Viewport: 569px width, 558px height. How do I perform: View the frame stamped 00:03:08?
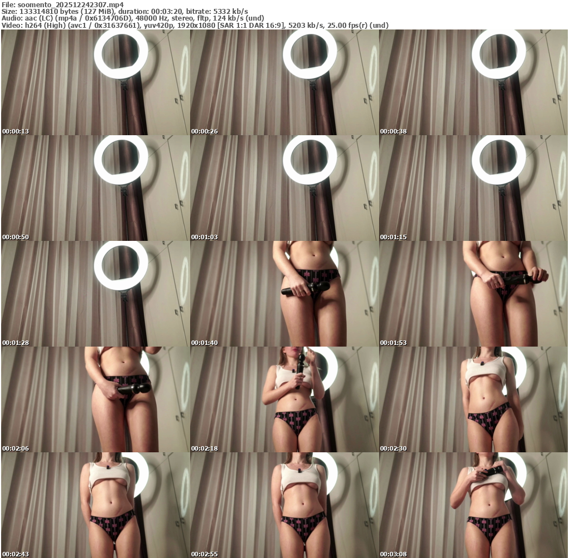(473, 505)
